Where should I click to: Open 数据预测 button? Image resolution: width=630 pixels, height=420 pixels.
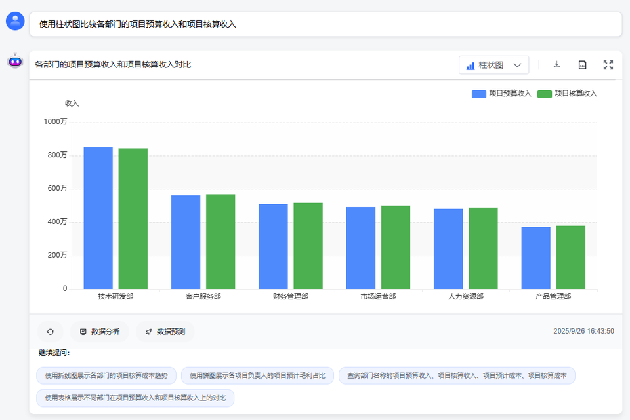click(x=165, y=332)
